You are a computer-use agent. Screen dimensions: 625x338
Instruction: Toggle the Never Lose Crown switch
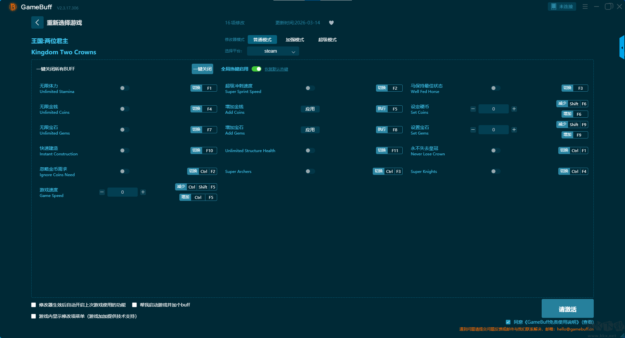click(495, 150)
